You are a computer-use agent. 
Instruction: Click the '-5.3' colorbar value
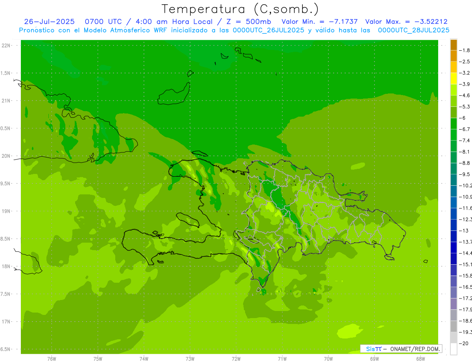[x=465, y=106]
